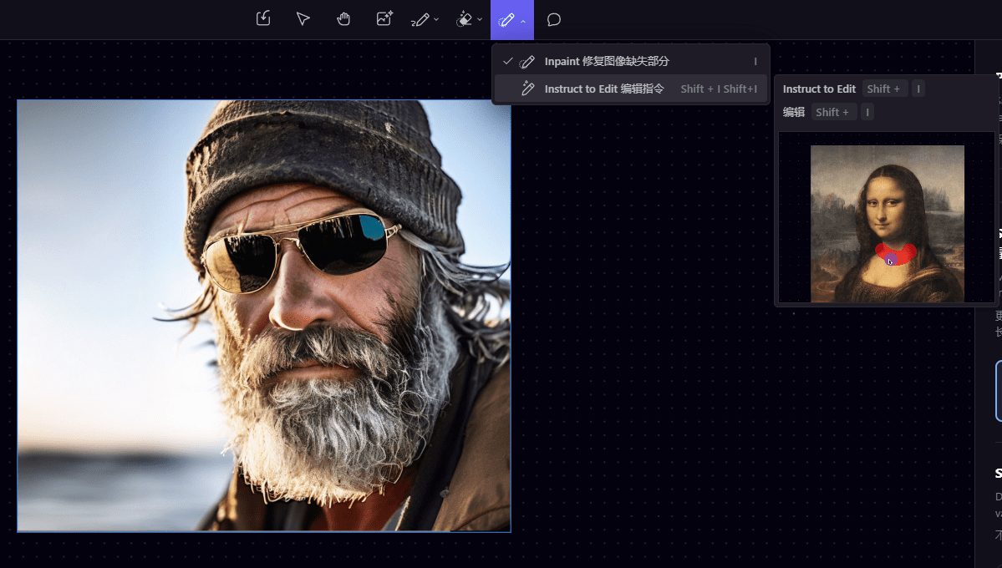Select the magic eraser tool

click(x=465, y=20)
